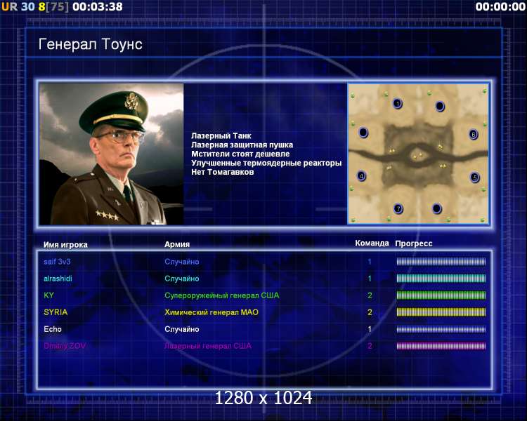Select unnumbered start marker beside marker 7
This screenshot has height=421, width=527.
(x=436, y=208)
